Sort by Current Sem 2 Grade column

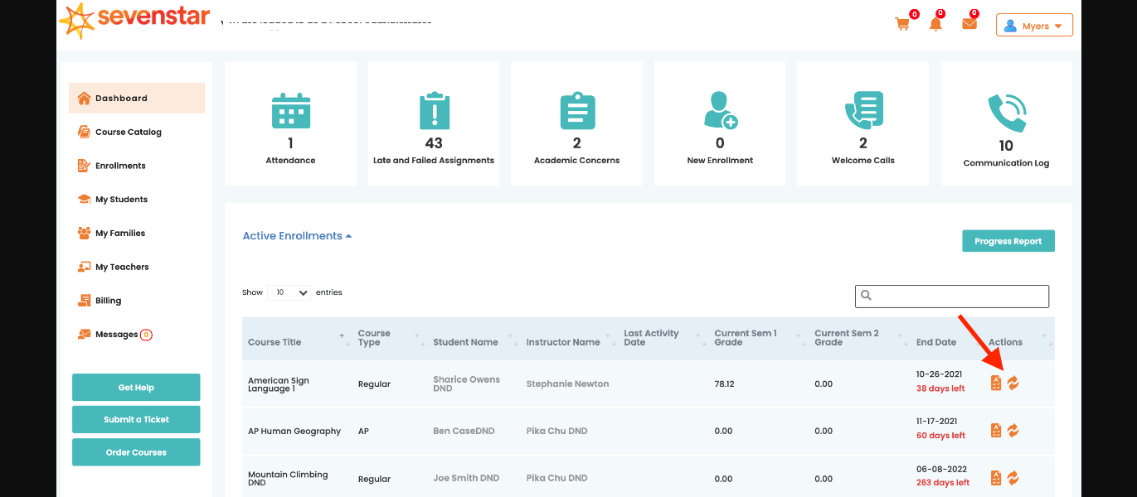860,338
